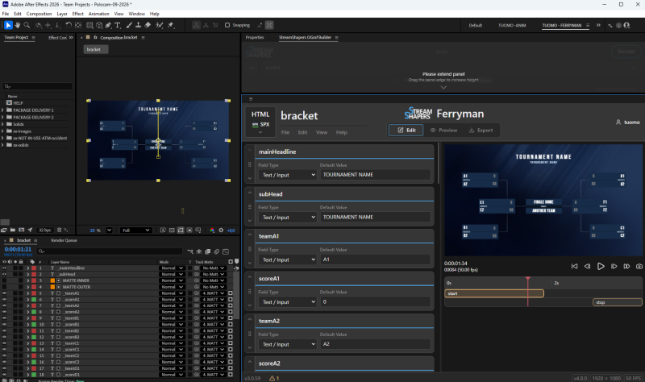Select the Type text tool
Image resolution: width=645 pixels, height=382 pixels.
(x=118, y=25)
